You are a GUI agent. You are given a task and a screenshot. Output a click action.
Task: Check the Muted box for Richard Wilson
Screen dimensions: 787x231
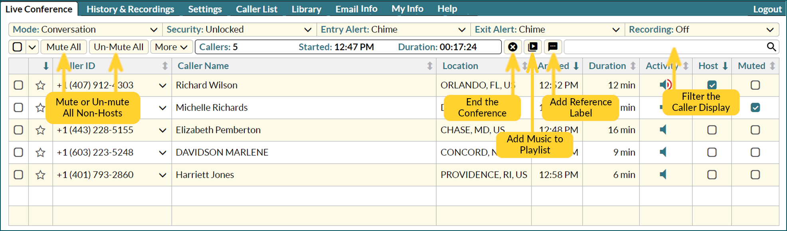[755, 85]
